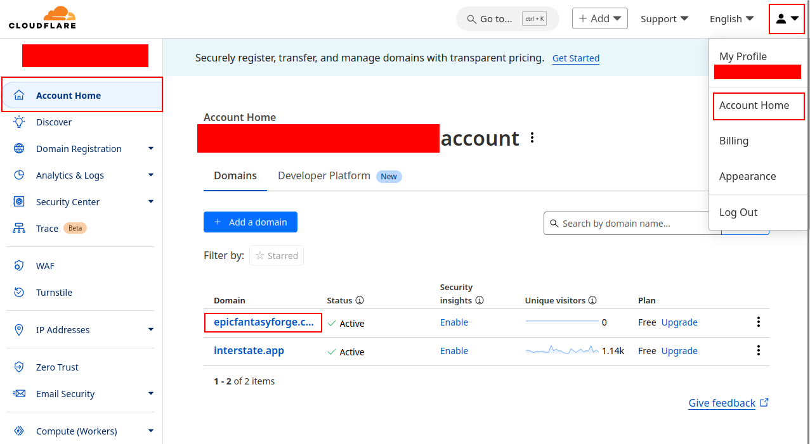This screenshot has height=444, width=810.
Task: Expand the IP Addresses sidebar section
Action: 151,330
